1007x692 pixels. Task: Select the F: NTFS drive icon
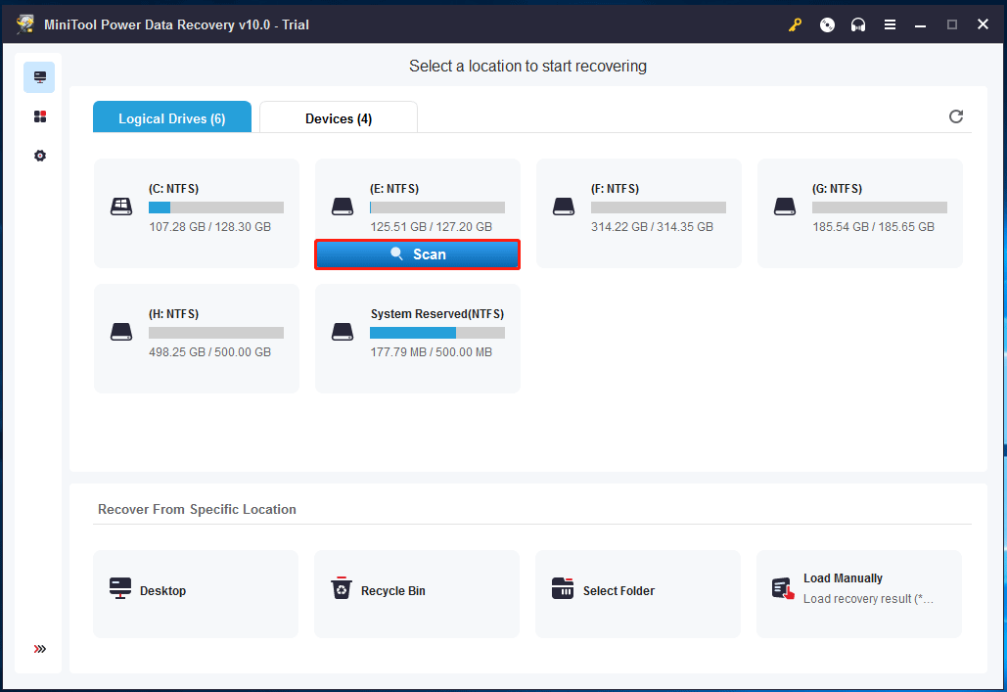tap(564, 207)
